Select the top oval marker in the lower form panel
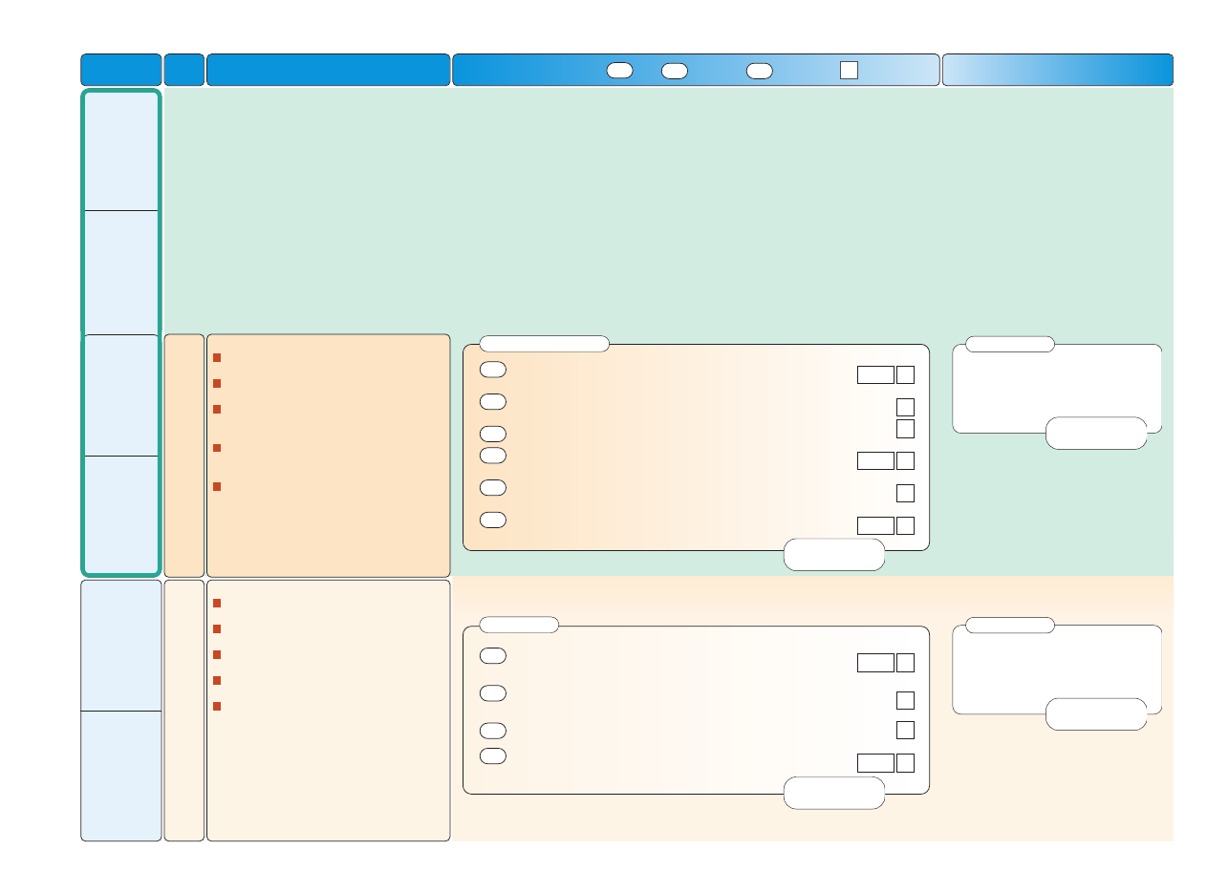The width and height of the screenshot is (1207, 893). (x=493, y=655)
